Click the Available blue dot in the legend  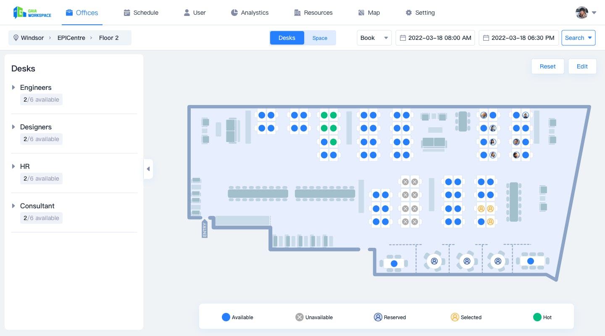tap(226, 317)
